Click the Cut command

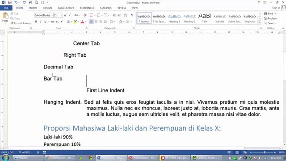pyautogui.click(x=14, y=14)
